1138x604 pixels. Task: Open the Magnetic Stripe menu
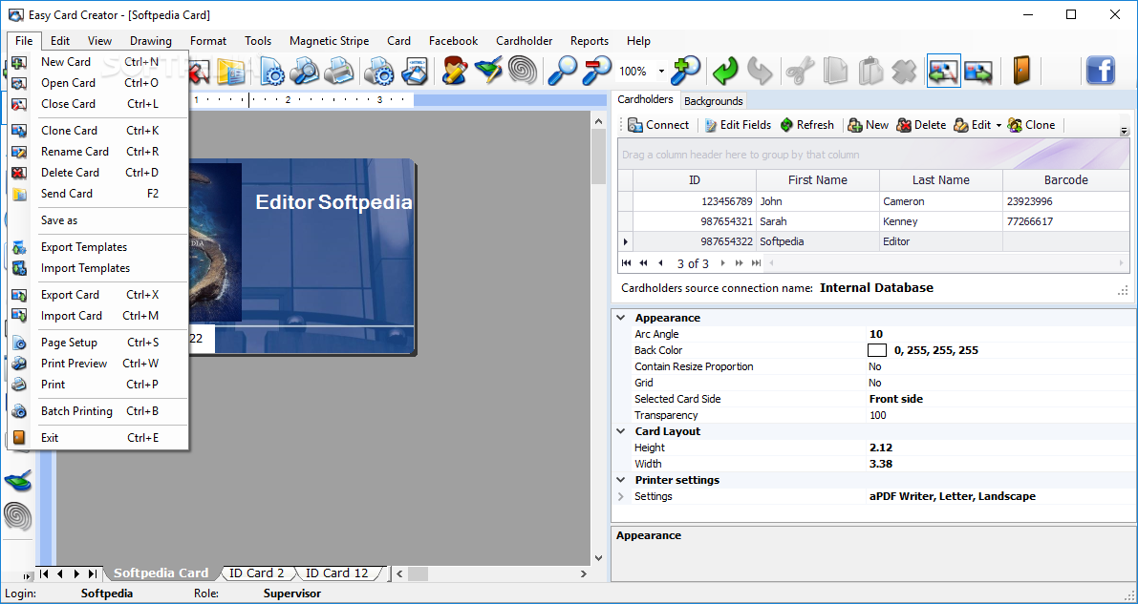(x=329, y=41)
